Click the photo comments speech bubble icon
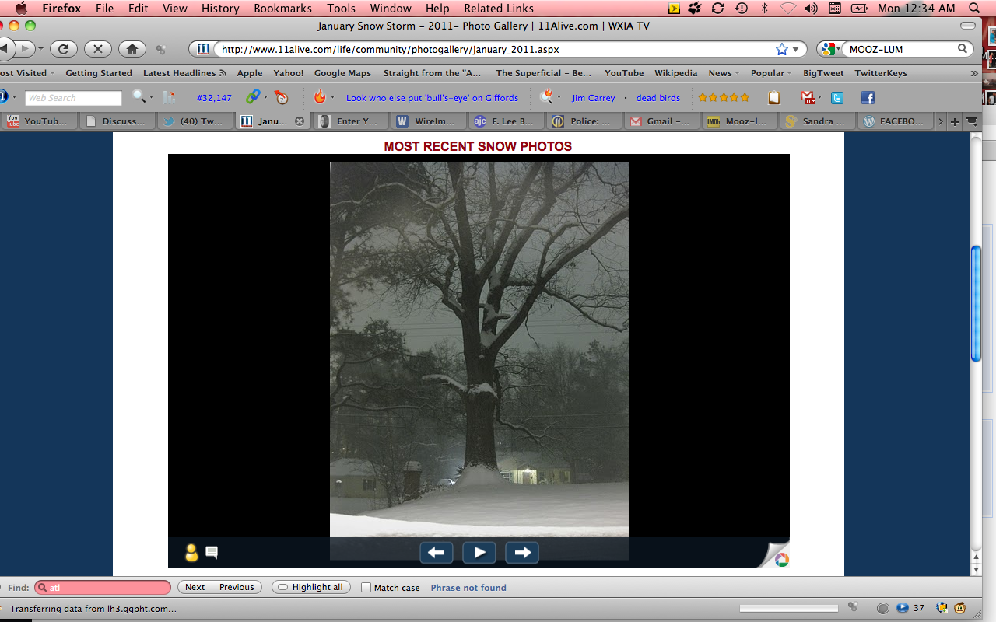Image resolution: width=996 pixels, height=622 pixels. pyautogui.click(x=212, y=553)
